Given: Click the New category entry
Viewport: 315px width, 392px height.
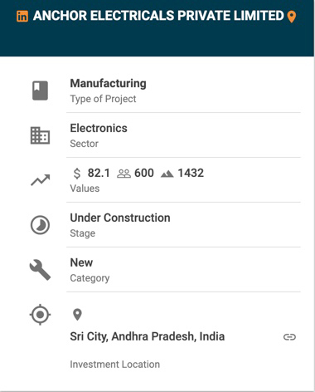Looking at the screenshot, I should [81, 262].
